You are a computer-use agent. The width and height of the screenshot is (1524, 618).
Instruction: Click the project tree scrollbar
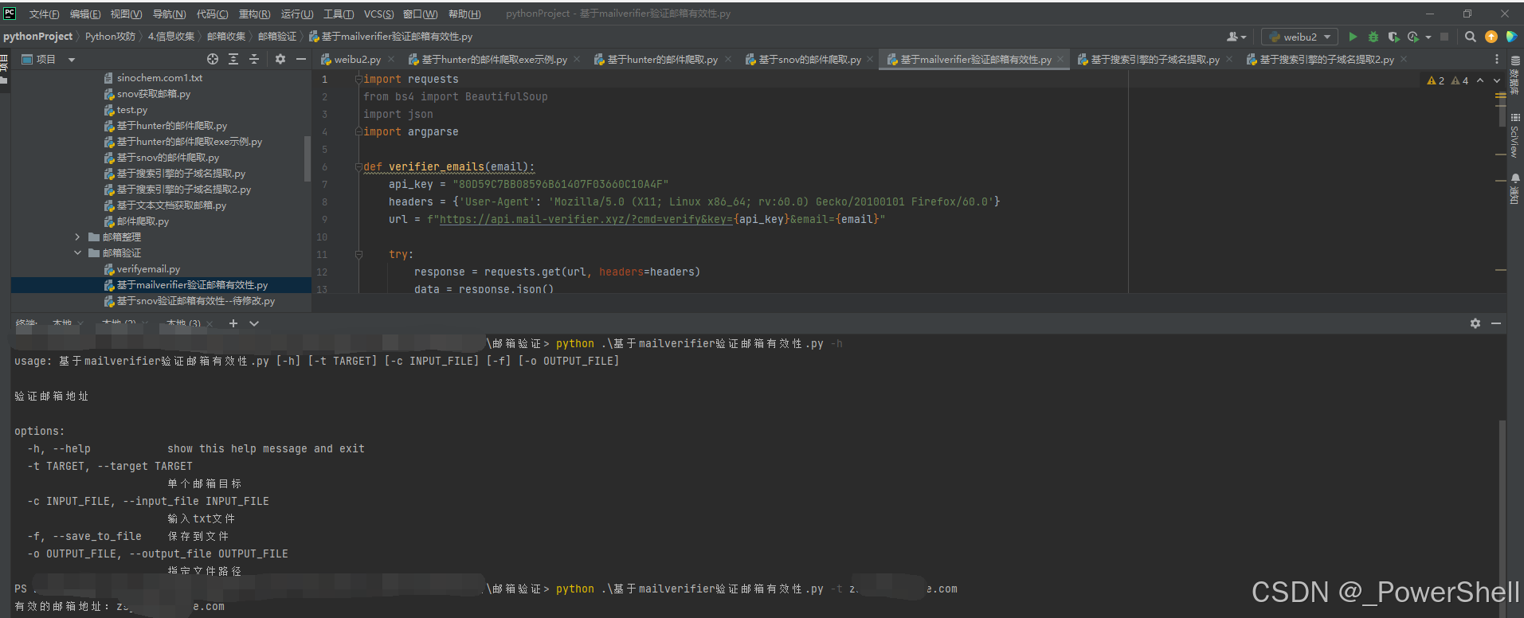[x=308, y=159]
